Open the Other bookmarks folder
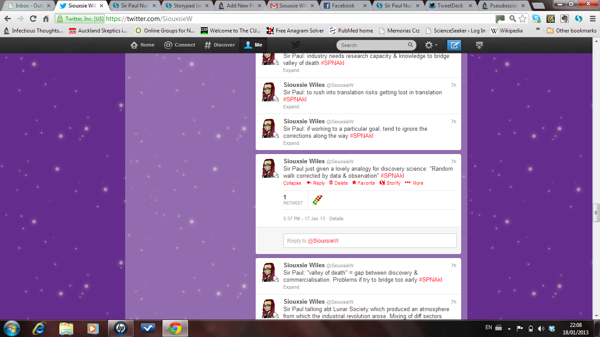 point(571,31)
